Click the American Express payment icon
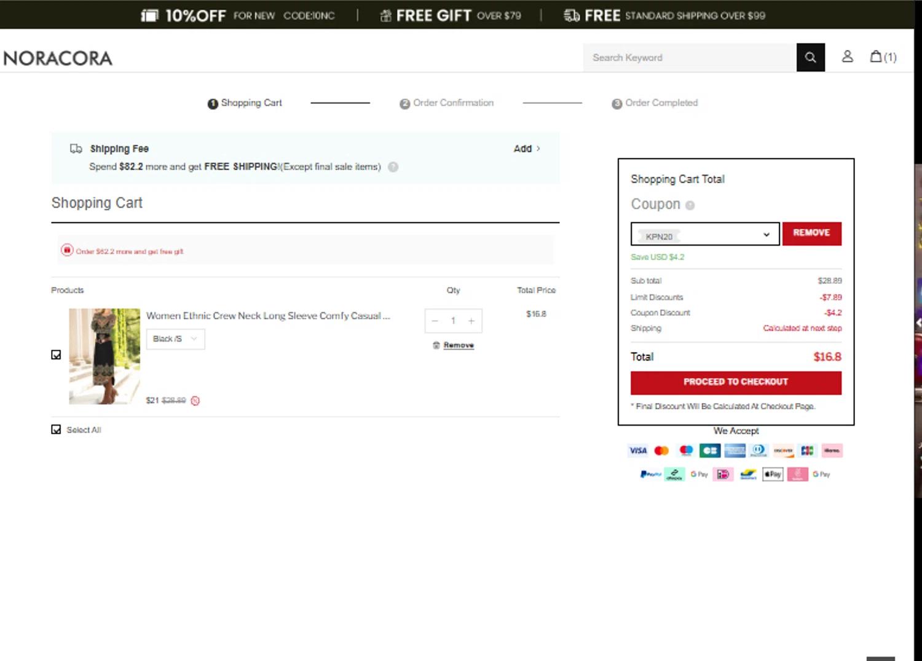Screen dimensions: 922x661 coord(735,451)
